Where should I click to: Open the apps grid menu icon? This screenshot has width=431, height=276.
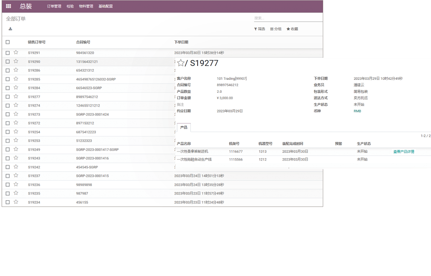click(8, 6)
